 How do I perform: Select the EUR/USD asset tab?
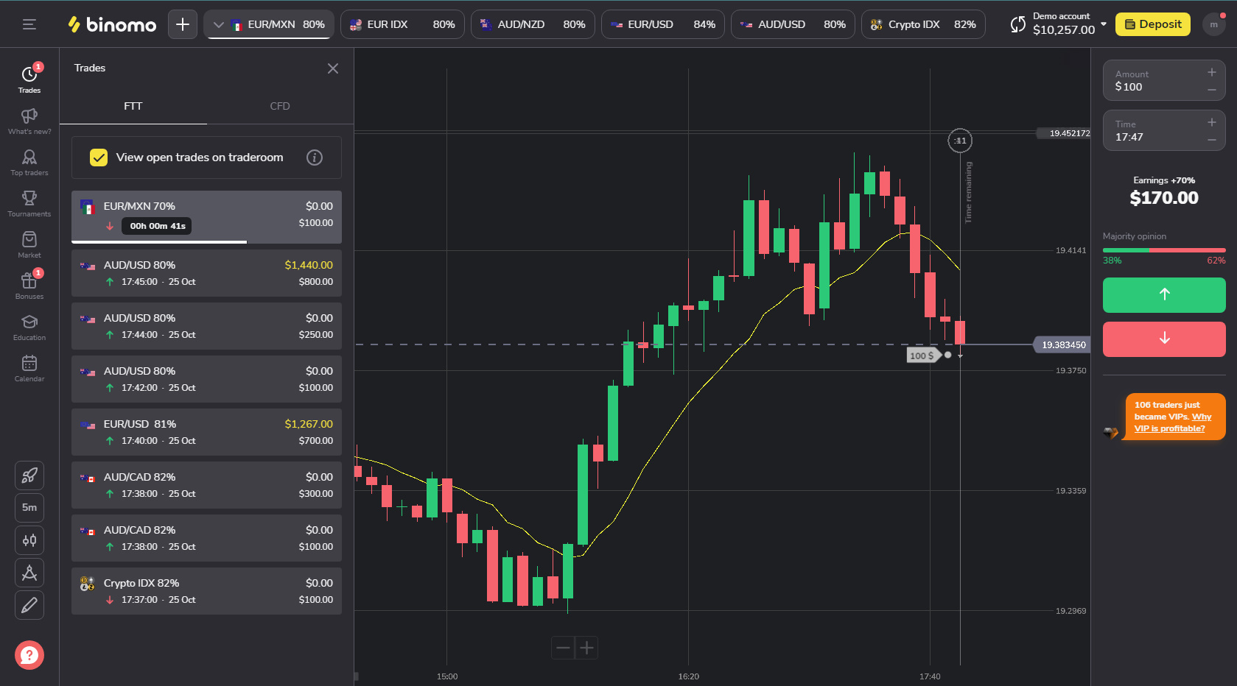pos(663,24)
